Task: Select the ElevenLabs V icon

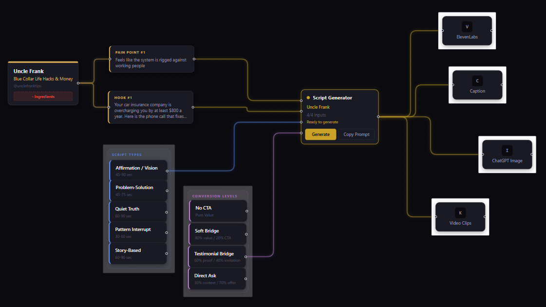Action: pyautogui.click(x=467, y=26)
